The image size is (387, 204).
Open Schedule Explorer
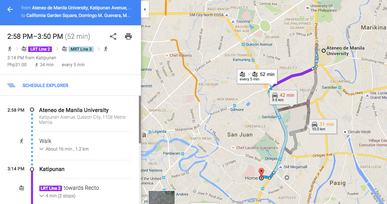[45, 85]
